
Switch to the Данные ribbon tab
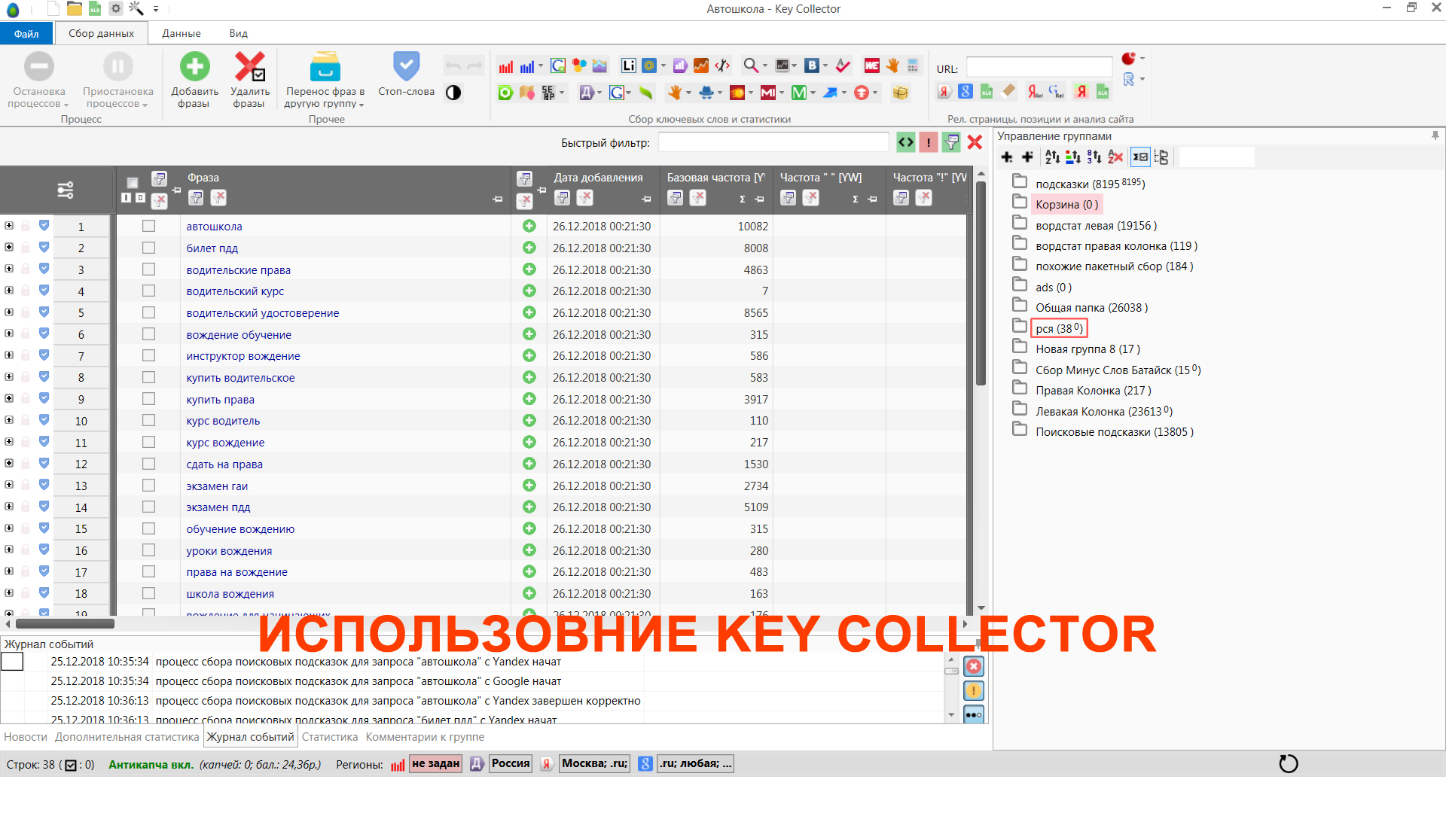(182, 33)
